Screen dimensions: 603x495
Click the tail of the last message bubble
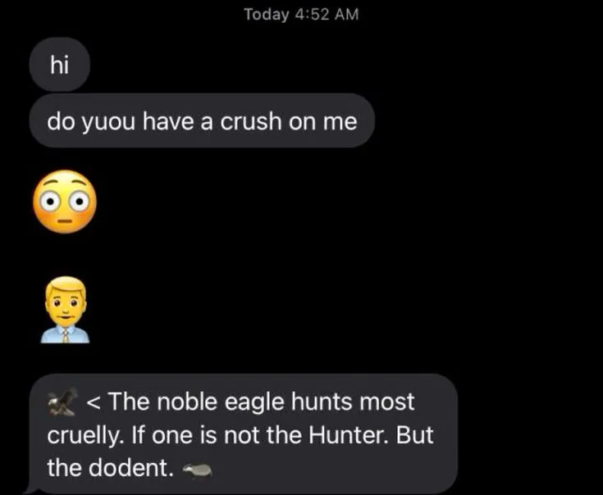click(31, 489)
